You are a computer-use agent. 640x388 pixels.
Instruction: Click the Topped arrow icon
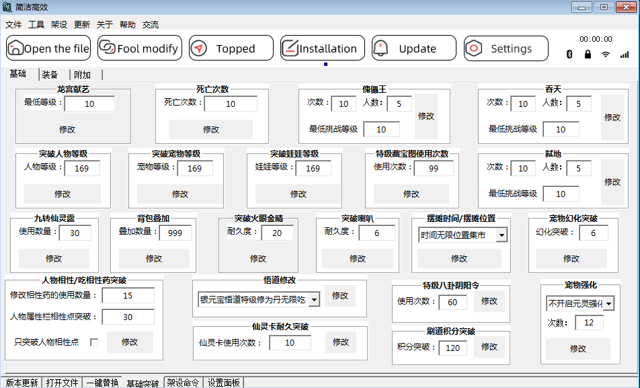coord(198,48)
